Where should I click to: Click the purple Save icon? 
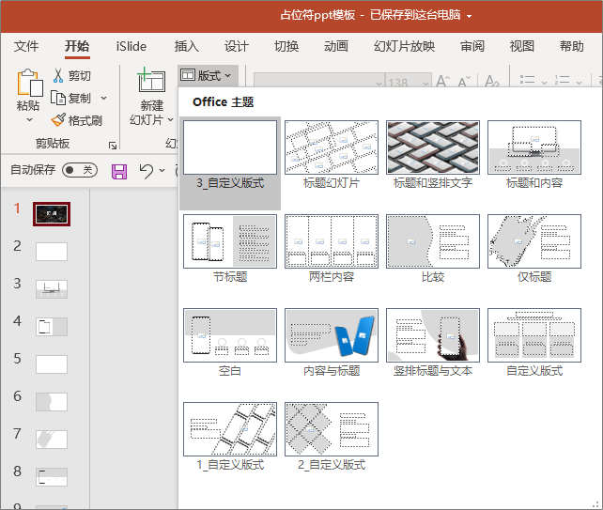[119, 171]
